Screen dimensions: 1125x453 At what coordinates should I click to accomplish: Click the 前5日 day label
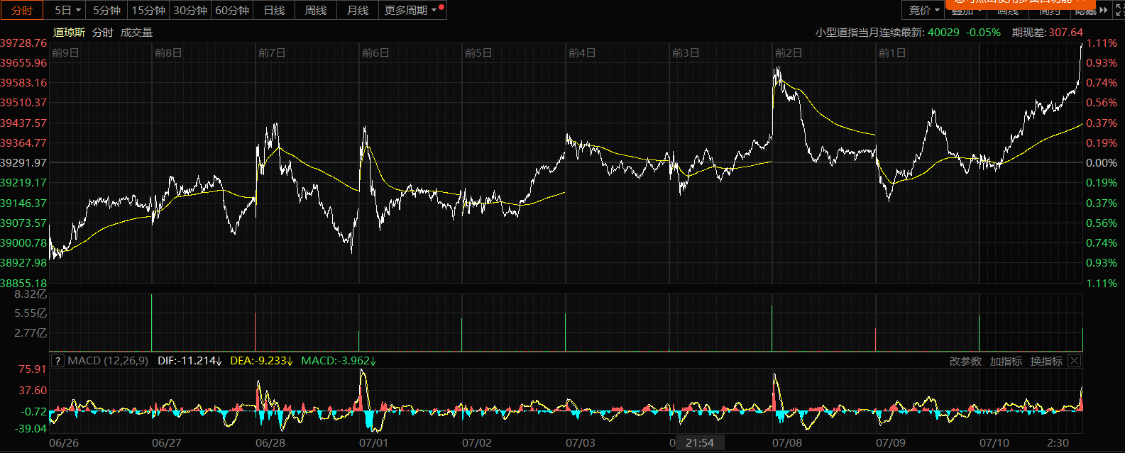[x=478, y=53]
